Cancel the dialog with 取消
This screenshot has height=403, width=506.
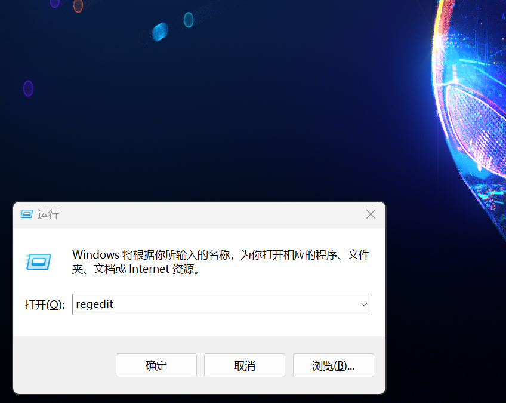(244, 365)
